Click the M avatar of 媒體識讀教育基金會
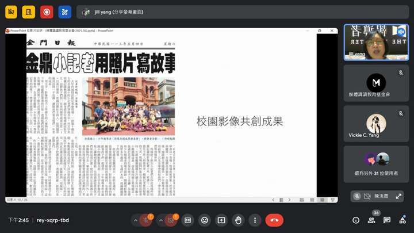The height and width of the screenshot is (233, 414). tap(376, 83)
